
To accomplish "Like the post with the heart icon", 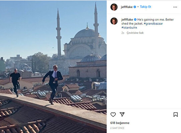I will tap(113, 114).
